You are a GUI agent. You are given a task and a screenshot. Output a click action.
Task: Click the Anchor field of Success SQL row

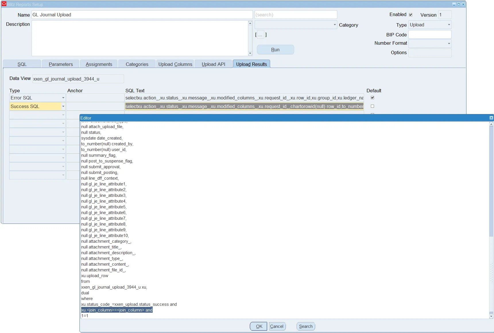[x=95, y=106]
